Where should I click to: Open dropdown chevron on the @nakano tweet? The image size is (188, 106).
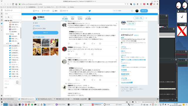coord(116,60)
